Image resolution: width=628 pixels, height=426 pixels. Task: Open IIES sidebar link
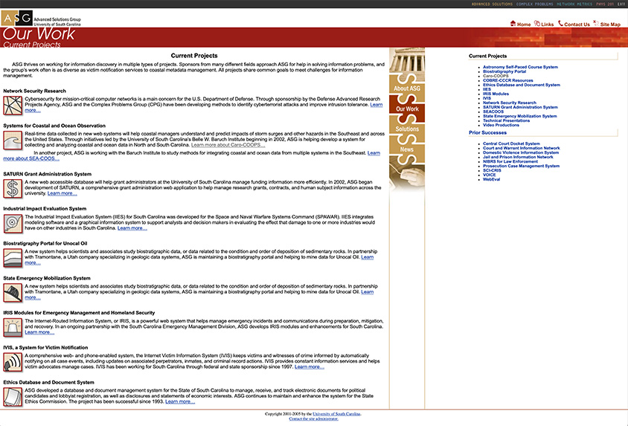pos(487,89)
